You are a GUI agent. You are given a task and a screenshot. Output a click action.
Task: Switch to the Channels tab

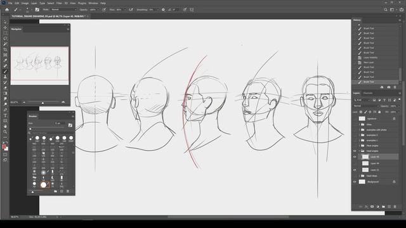point(368,93)
